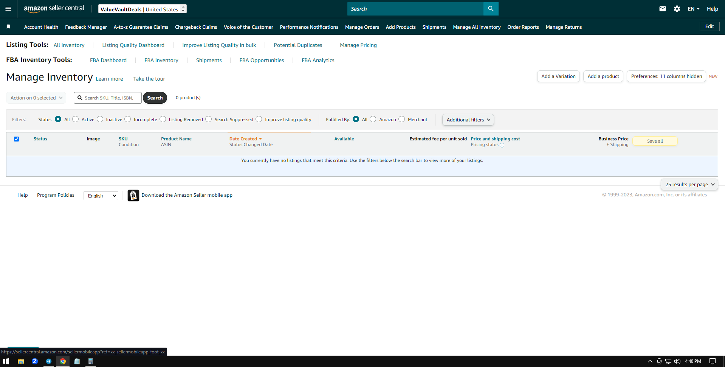The width and height of the screenshot is (725, 367).
Task: Click the Add a product button
Action: [603, 76]
